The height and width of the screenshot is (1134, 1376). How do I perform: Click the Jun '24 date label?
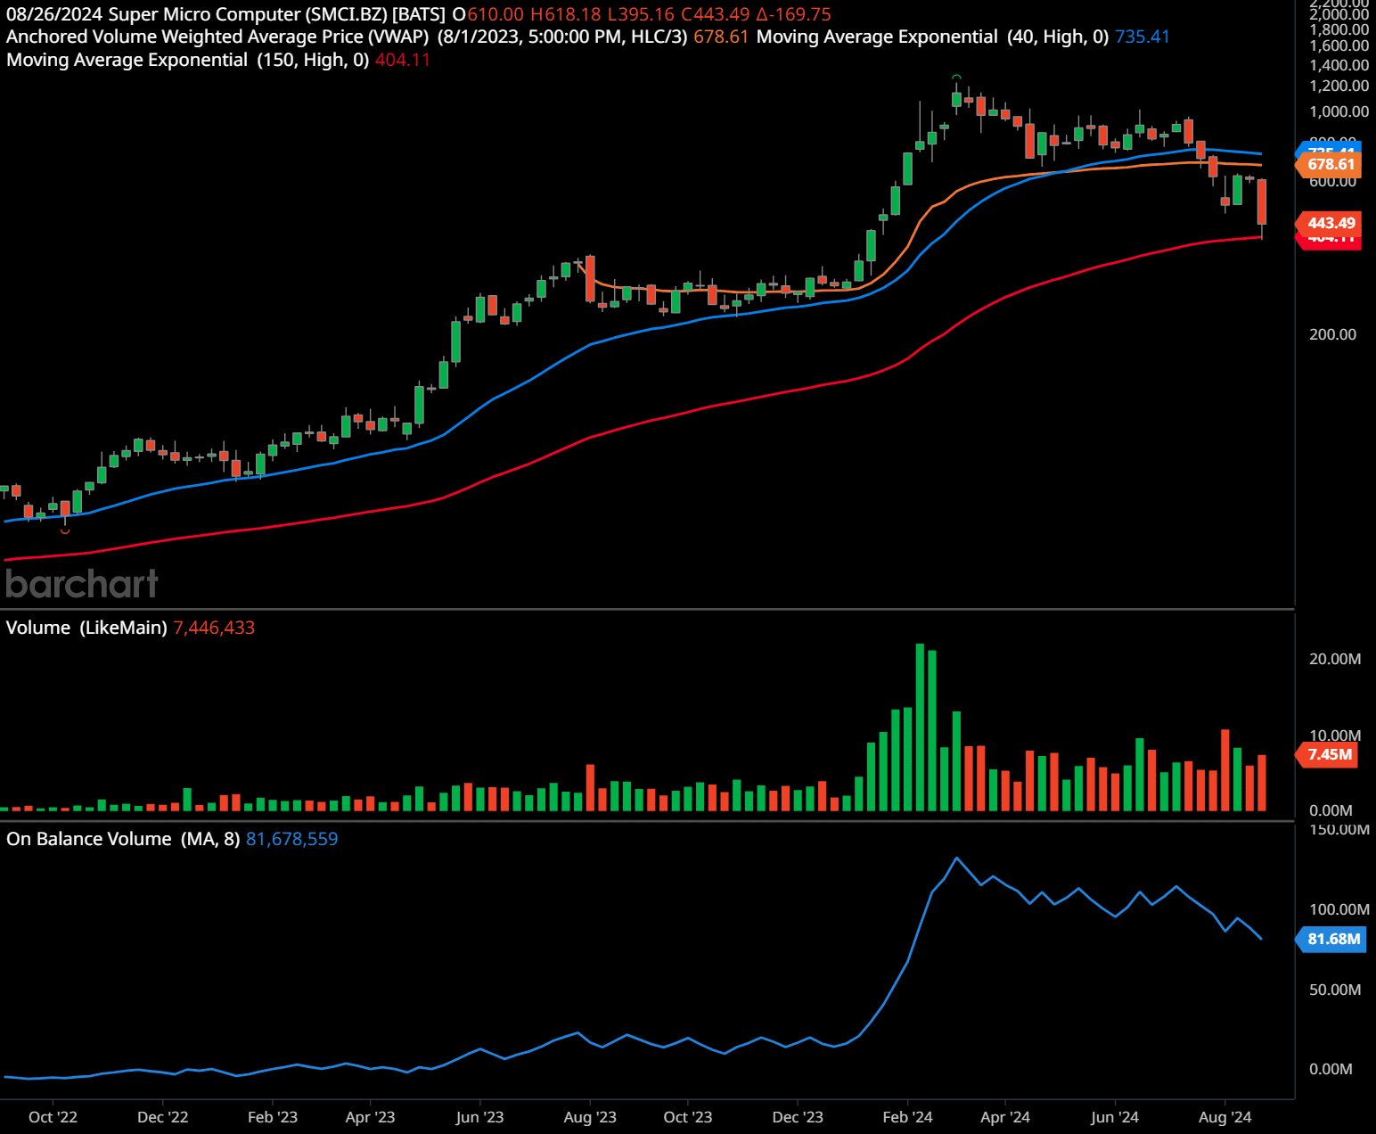[1115, 1117]
